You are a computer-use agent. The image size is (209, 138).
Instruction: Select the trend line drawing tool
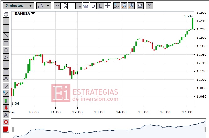click(6, 21)
